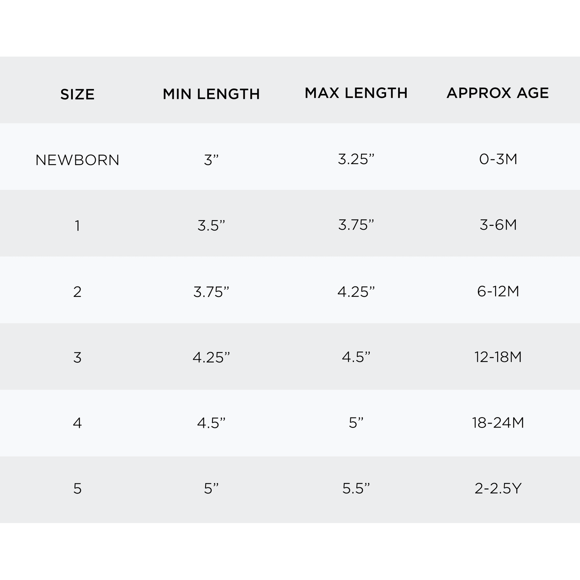
Task: Click the 6-12M age cell
Action: 498,291
